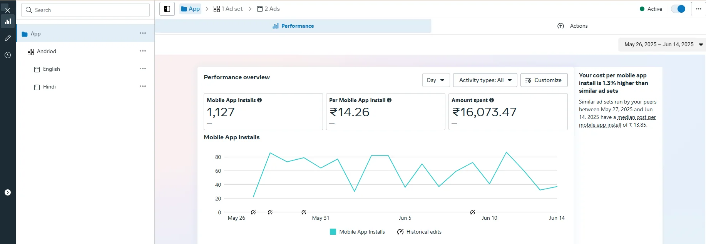Click the Jun 14 axis label
The height and width of the screenshot is (244, 706).
click(557, 218)
